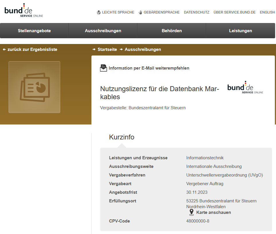
Task: Switch to the Behörden tab
Action: 172,31
